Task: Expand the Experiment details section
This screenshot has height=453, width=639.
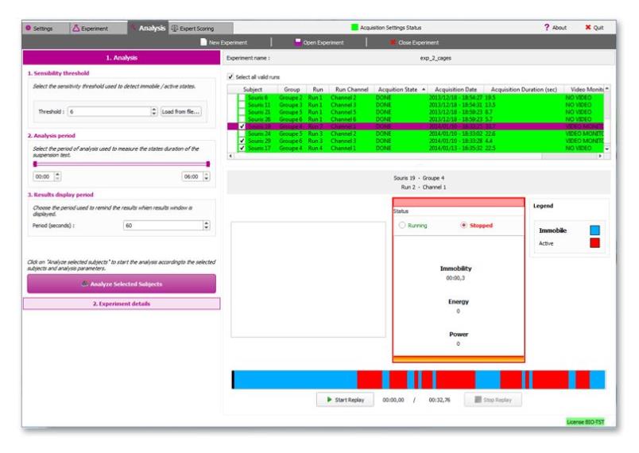Action: click(120, 304)
